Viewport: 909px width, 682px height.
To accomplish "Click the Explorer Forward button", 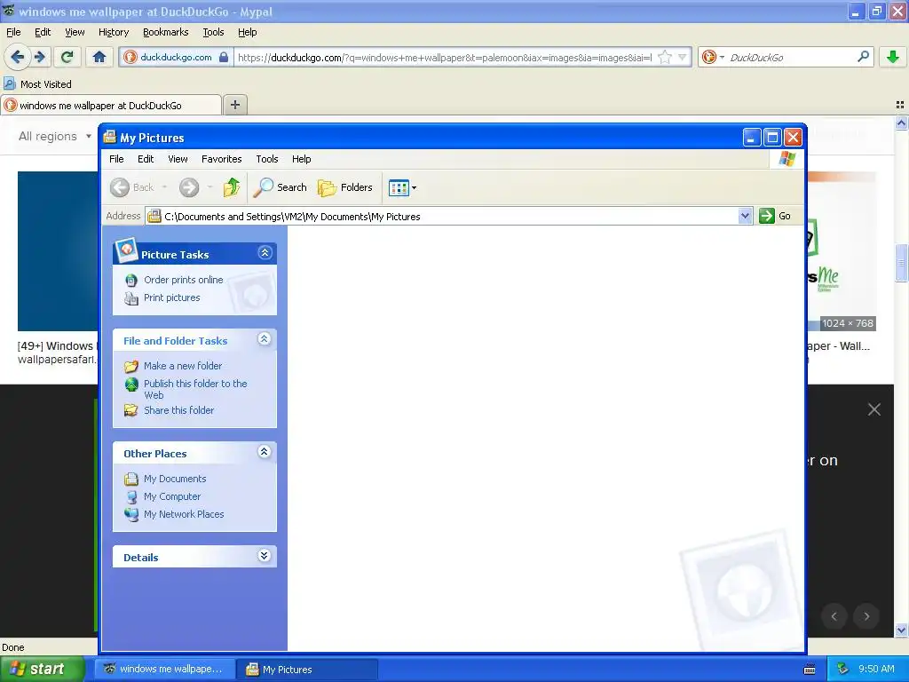I will coord(189,187).
